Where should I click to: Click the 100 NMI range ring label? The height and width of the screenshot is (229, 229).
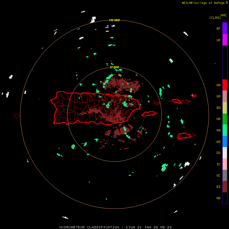click(114, 20)
